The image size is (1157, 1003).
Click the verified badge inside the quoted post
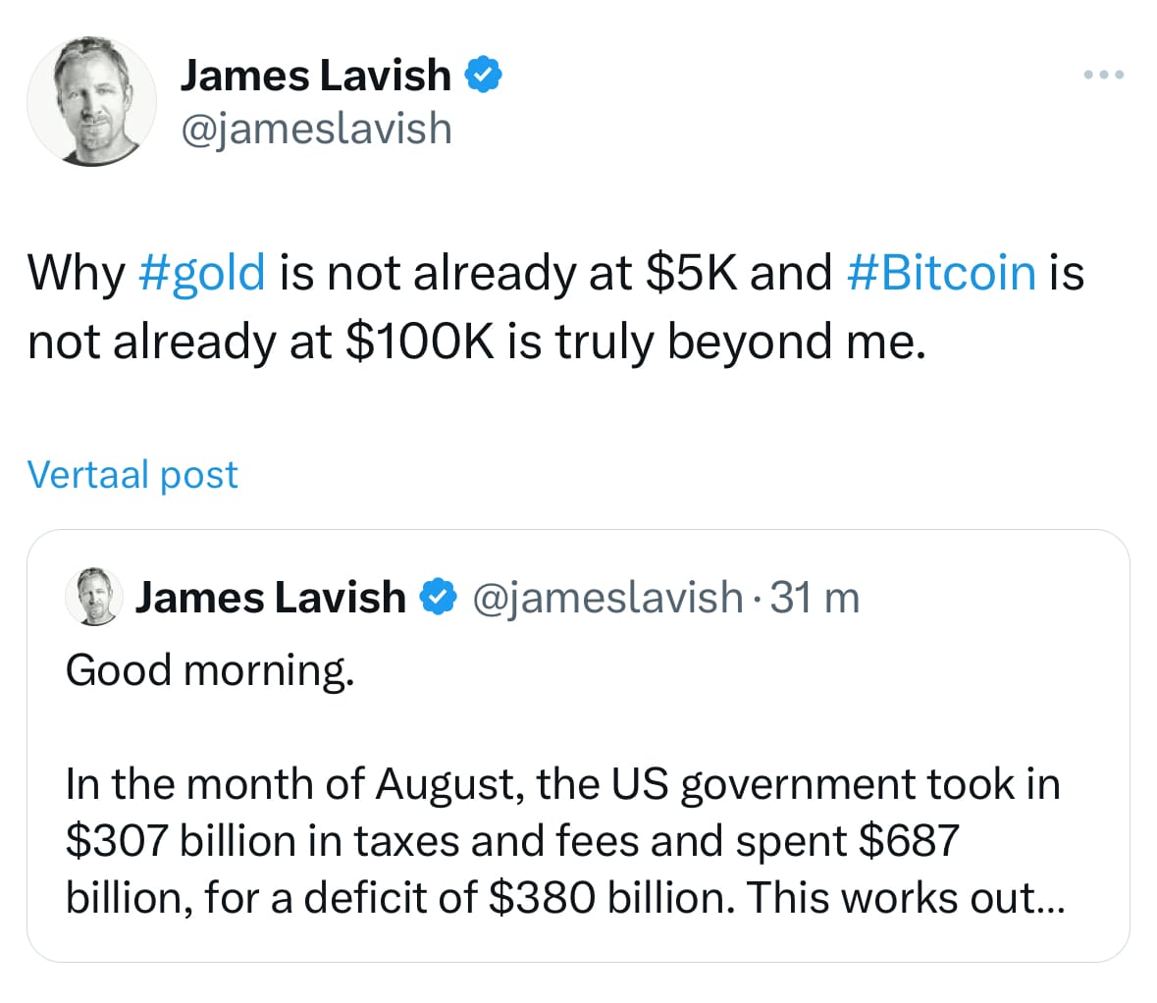coord(438,596)
